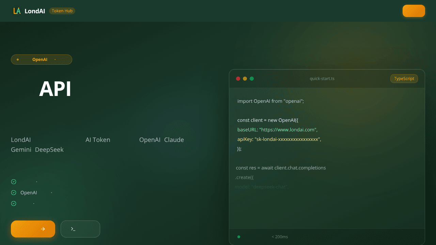Click the yellow dot in code window
The height and width of the screenshot is (245, 436).
point(245,79)
